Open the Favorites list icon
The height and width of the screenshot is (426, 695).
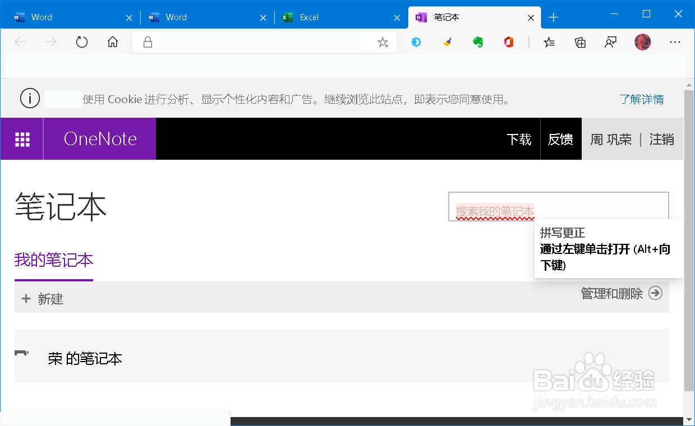pos(550,42)
